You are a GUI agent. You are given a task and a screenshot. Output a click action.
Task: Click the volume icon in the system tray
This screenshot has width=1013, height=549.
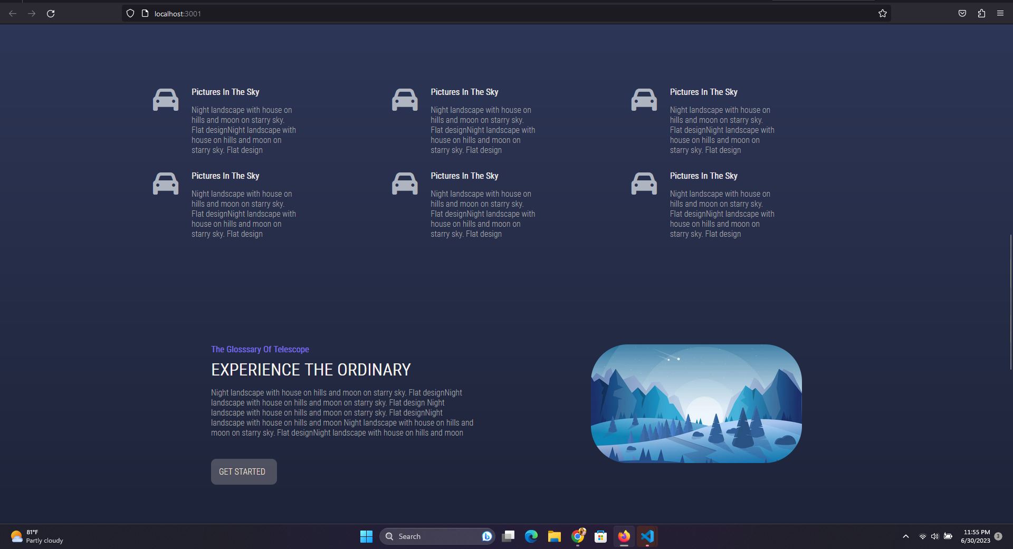(935, 536)
